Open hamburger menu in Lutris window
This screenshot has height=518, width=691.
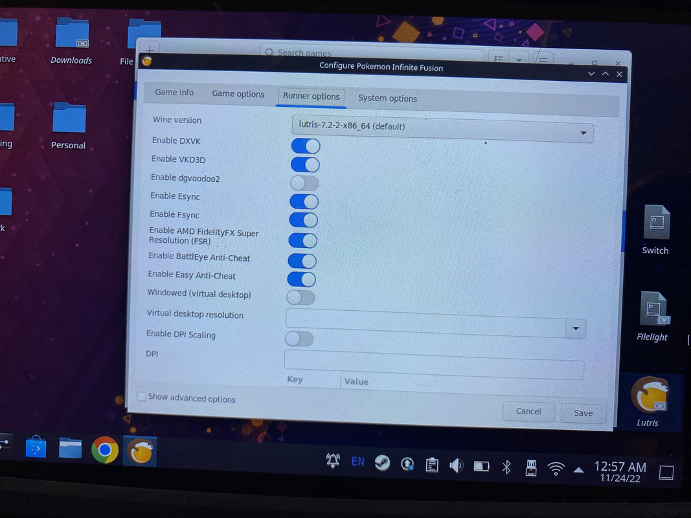(x=543, y=60)
